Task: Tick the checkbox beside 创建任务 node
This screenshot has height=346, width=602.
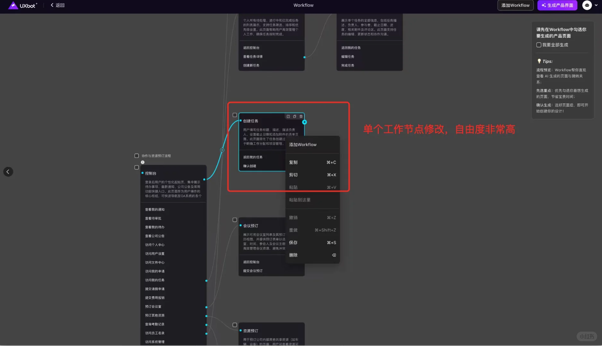Action: coord(235,115)
